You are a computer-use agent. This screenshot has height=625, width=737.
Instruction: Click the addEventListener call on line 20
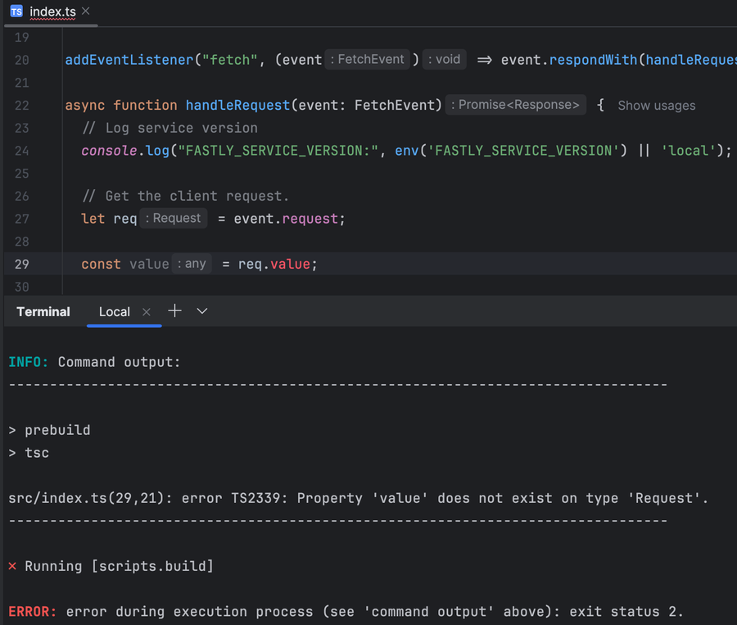point(129,60)
